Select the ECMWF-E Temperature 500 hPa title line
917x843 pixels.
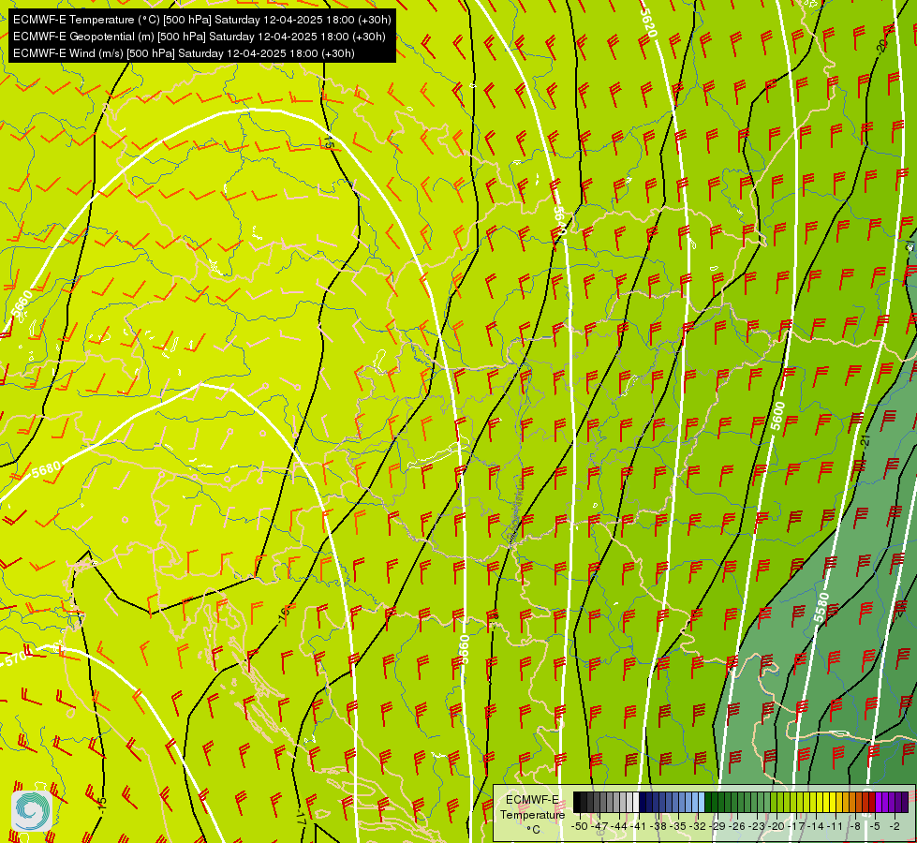201,20
